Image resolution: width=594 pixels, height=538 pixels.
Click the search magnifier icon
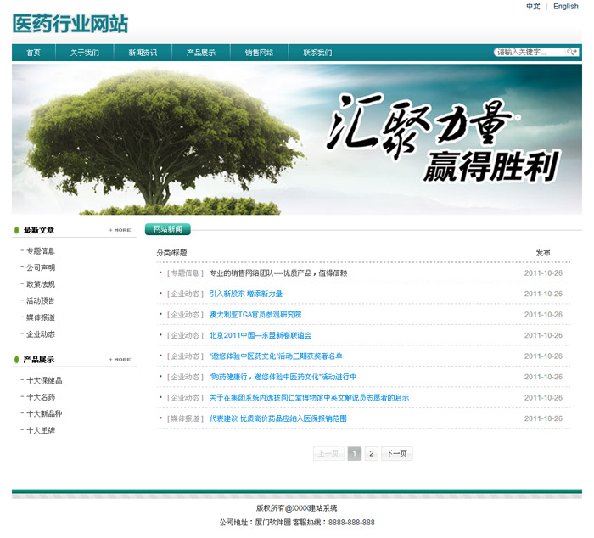[x=572, y=52]
